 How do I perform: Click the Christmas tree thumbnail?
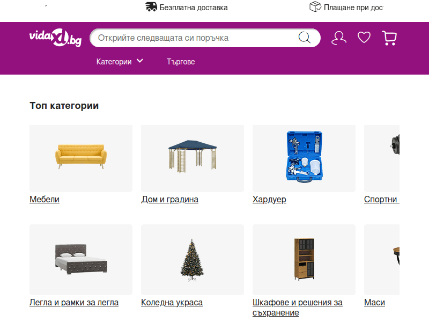click(192, 259)
